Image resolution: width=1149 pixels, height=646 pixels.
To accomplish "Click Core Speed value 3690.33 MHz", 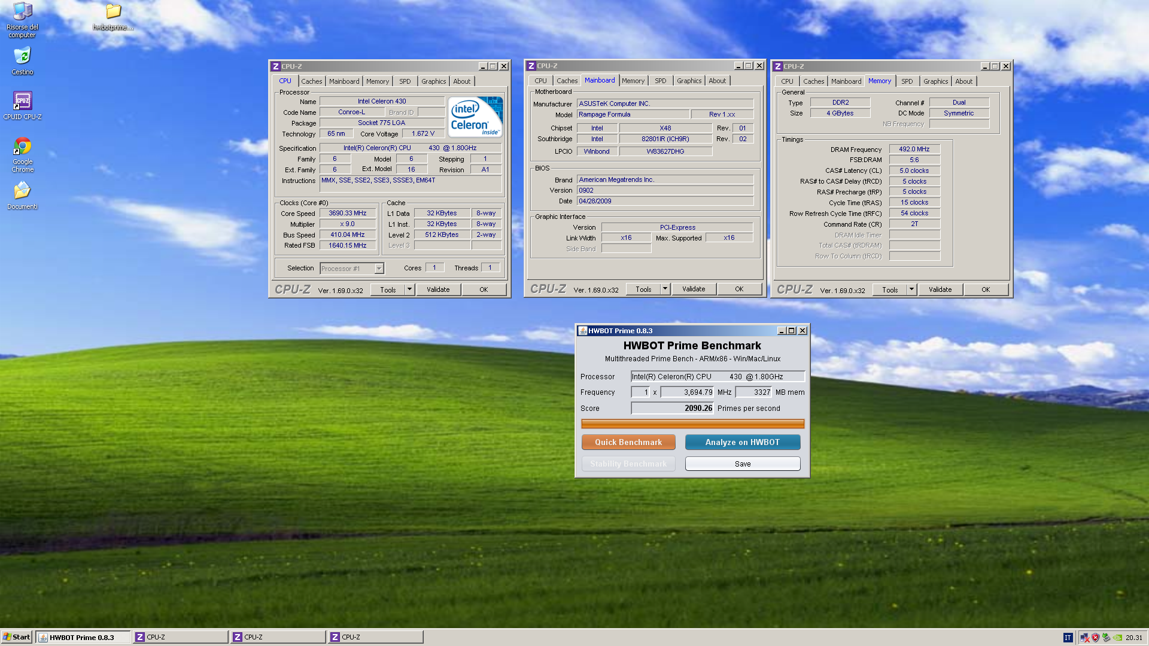I will point(348,213).
